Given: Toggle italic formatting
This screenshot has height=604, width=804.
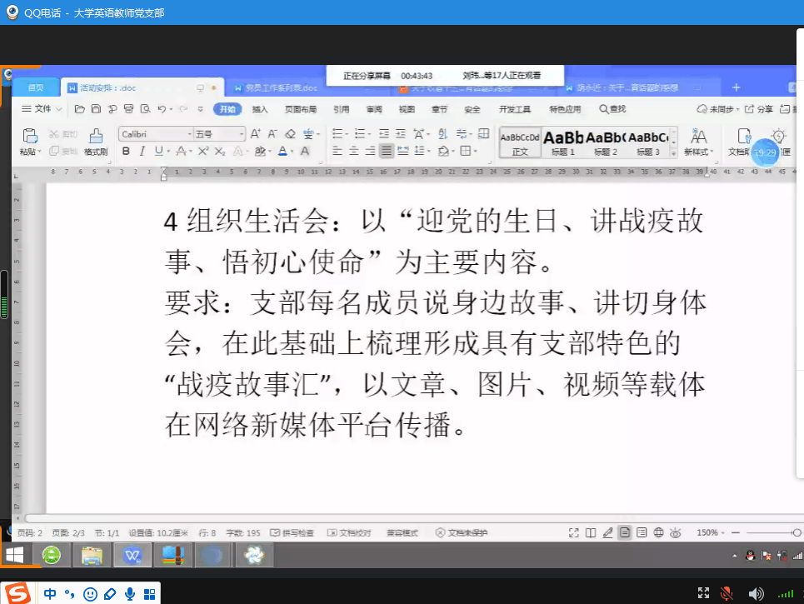Looking at the screenshot, I should (142, 152).
